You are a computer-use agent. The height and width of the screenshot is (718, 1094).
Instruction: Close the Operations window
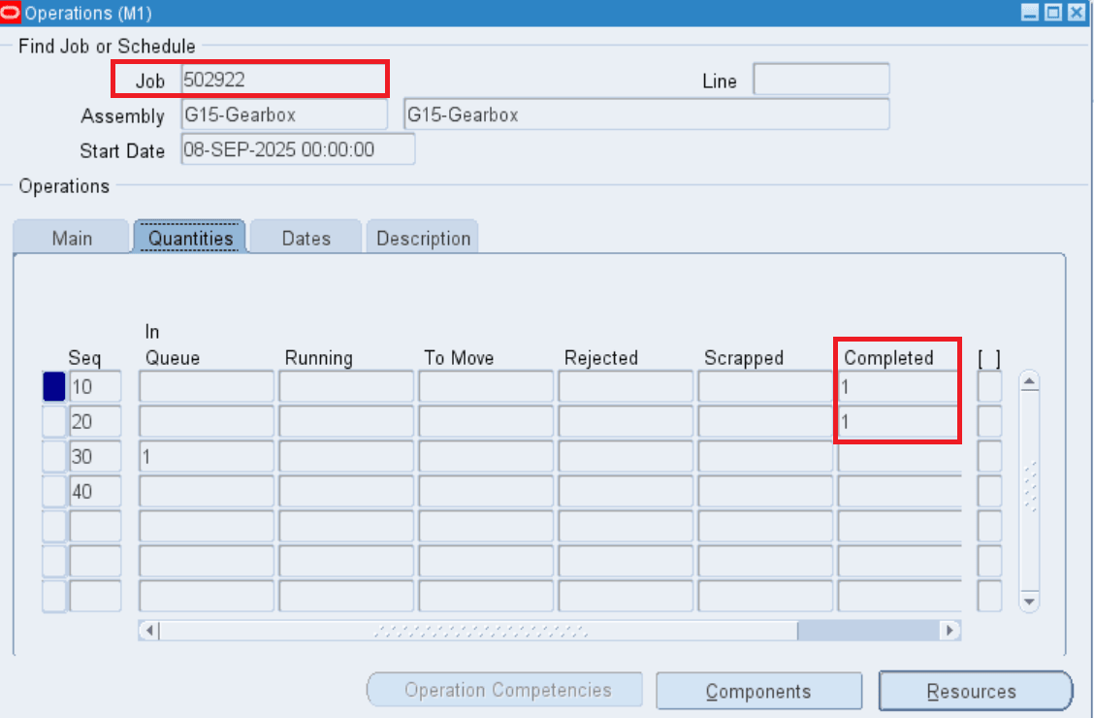[1077, 13]
